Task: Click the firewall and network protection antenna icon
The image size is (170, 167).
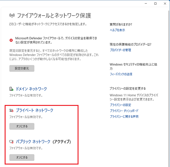Action: pos(12,16)
